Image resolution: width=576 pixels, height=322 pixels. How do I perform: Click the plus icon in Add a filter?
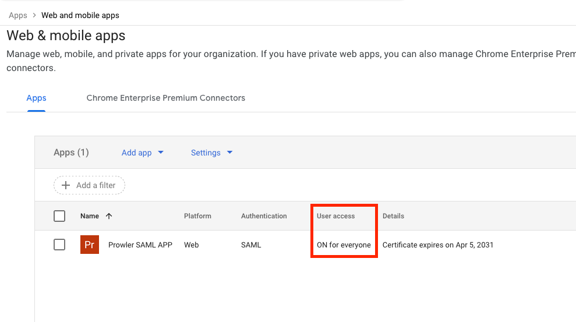tap(66, 185)
